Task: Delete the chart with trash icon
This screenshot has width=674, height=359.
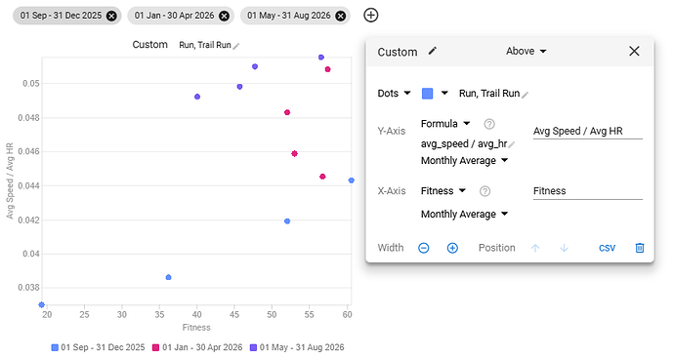Action: pyautogui.click(x=640, y=248)
